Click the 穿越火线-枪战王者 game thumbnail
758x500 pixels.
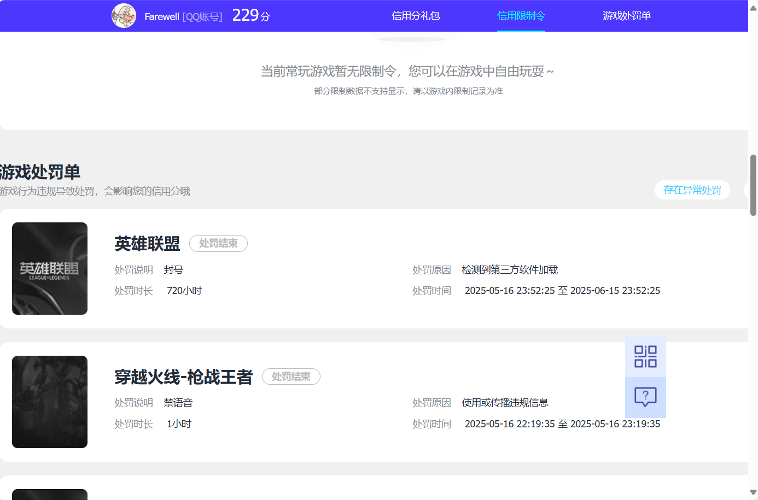pos(50,402)
